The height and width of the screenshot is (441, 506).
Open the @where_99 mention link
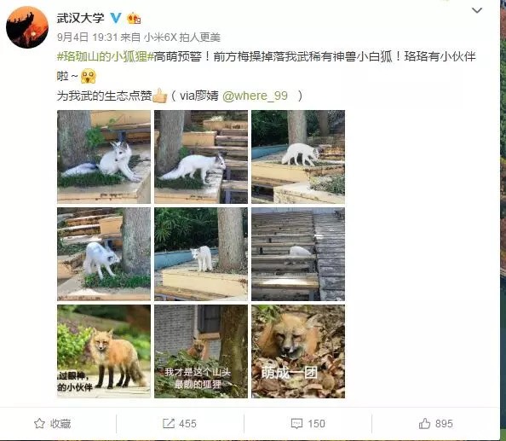tap(255, 96)
